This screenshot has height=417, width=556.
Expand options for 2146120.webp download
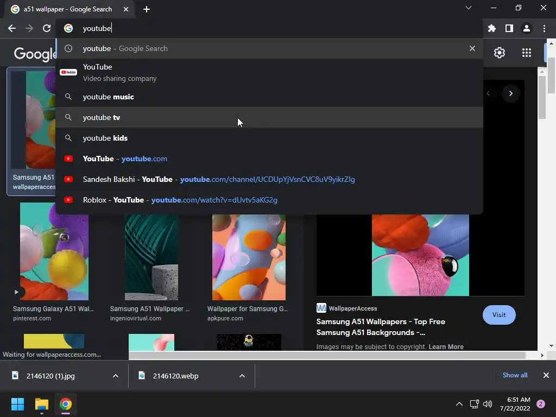point(242,376)
